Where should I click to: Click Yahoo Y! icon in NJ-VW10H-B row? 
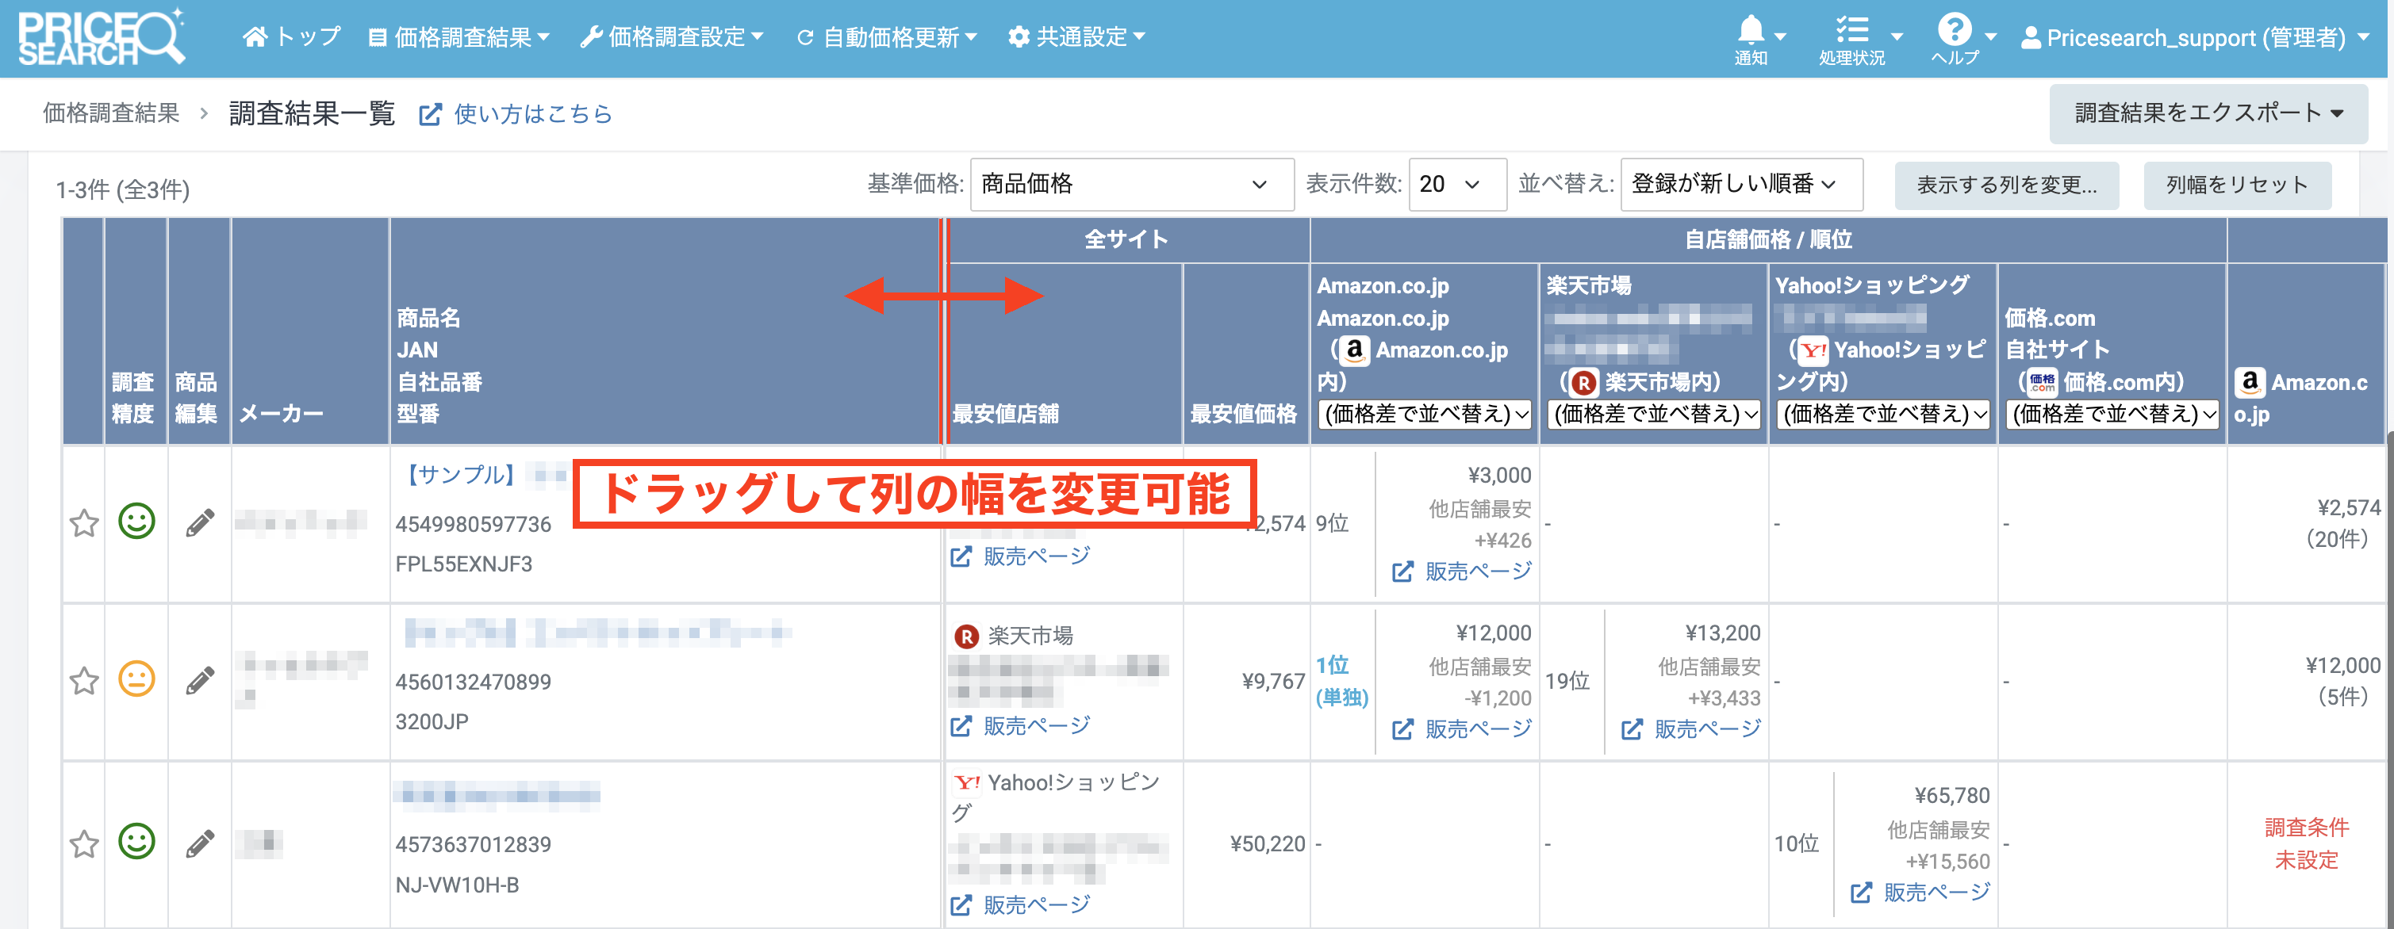966,783
